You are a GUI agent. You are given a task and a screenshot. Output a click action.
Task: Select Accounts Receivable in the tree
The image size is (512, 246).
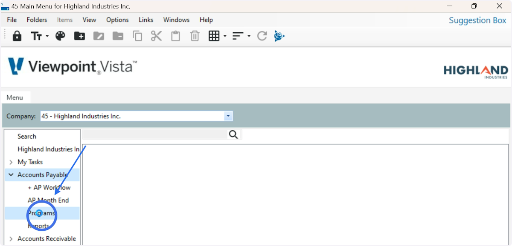[47, 239]
